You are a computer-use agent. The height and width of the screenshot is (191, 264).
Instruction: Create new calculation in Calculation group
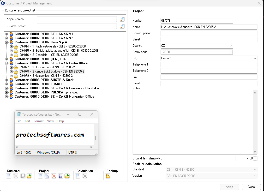[78, 176]
